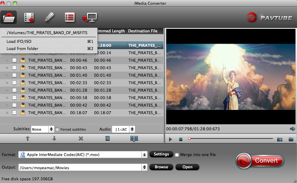The height and width of the screenshot is (183, 297).
Task: Enable Forced subtitles checkbox
Action: coord(57,129)
